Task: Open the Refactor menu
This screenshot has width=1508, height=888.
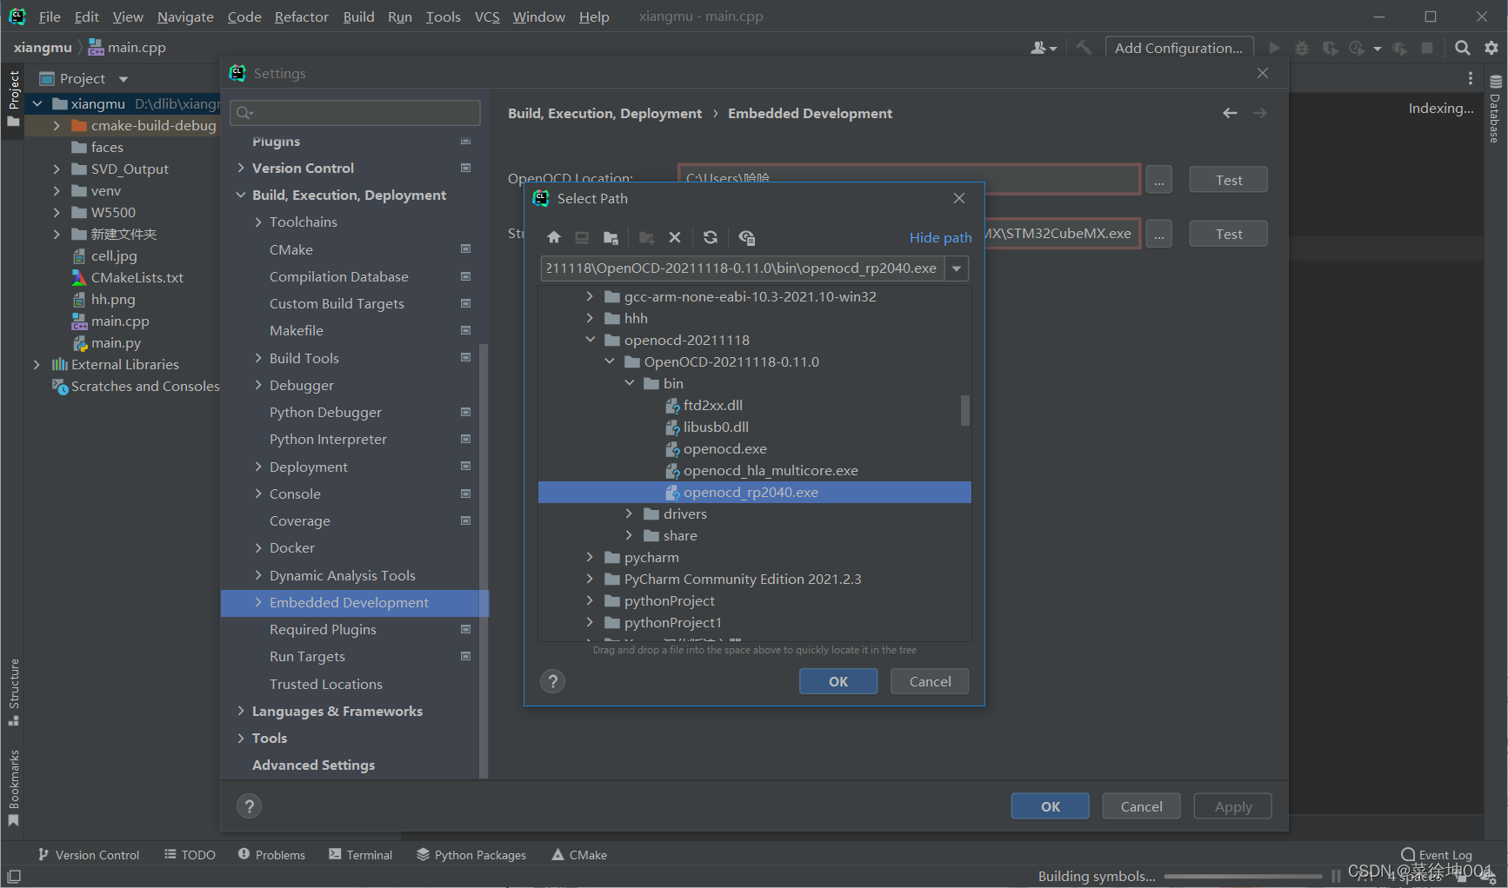Action: 302,17
